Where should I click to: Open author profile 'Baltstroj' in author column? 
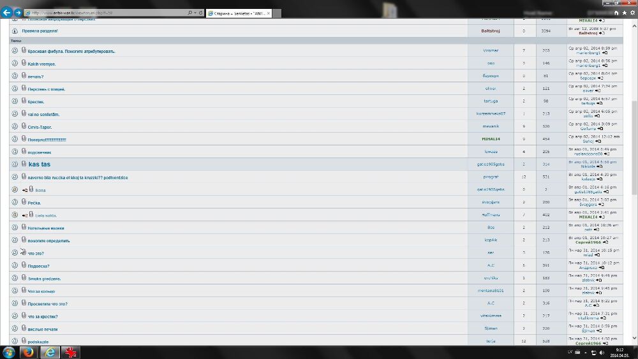point(490,31)
